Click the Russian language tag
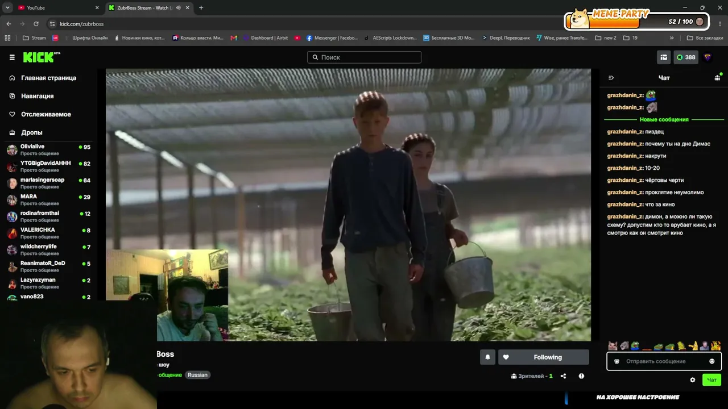This screenshot has width=728, height=409. tap(197, 375)
